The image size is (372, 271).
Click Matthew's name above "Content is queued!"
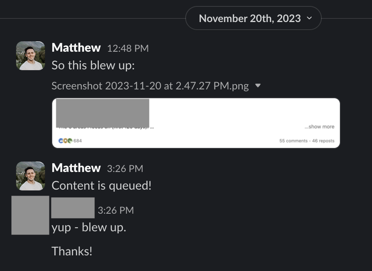76,168
